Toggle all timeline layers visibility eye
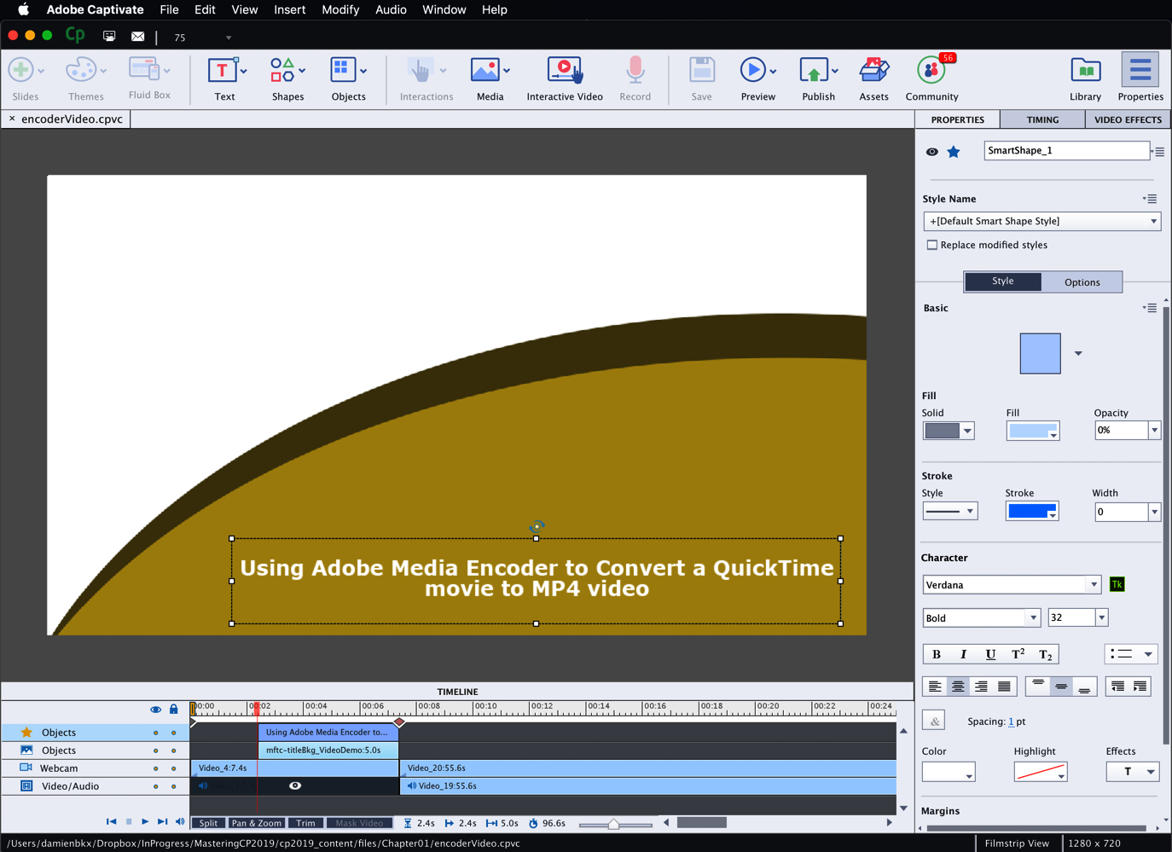Screen dimensions: 1172x852 (155, 710)
